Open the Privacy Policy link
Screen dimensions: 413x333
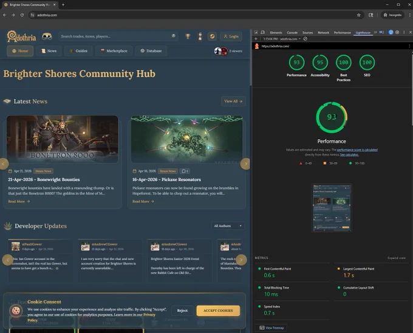click(x=149, y=315)
